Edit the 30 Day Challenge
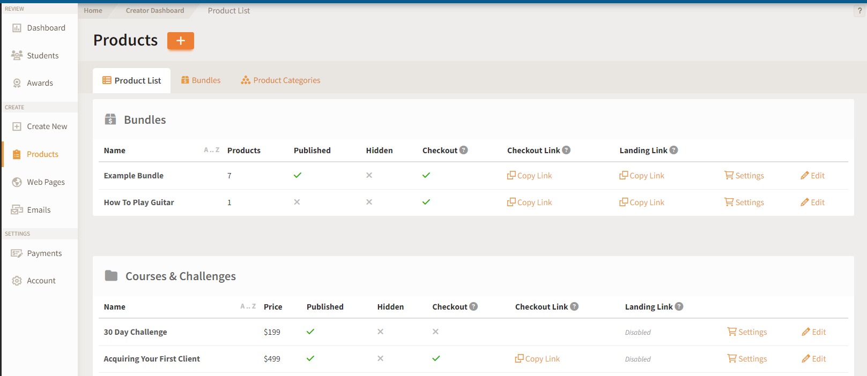The width and height of the screenshot is (867, 376). [x=814, y=332]
